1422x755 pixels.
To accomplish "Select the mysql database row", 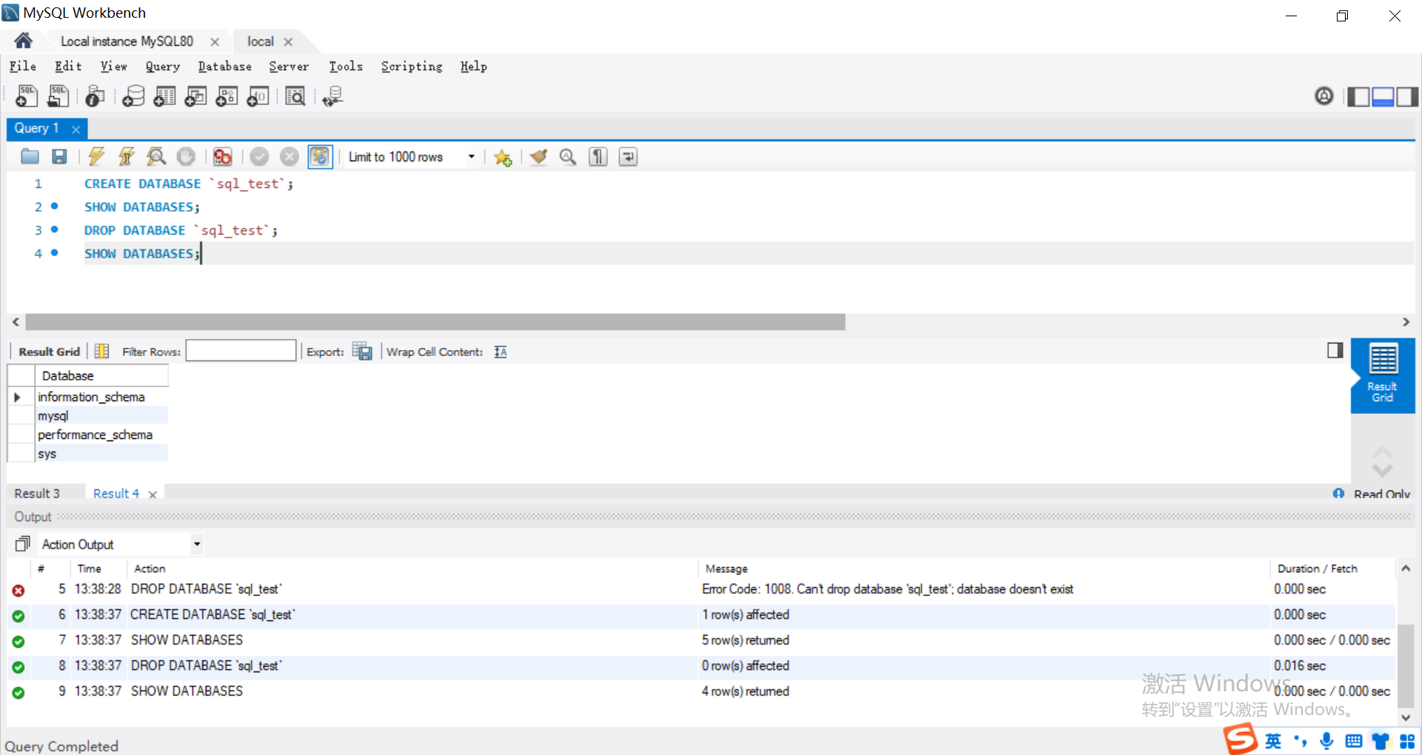I will pos(102,416).
